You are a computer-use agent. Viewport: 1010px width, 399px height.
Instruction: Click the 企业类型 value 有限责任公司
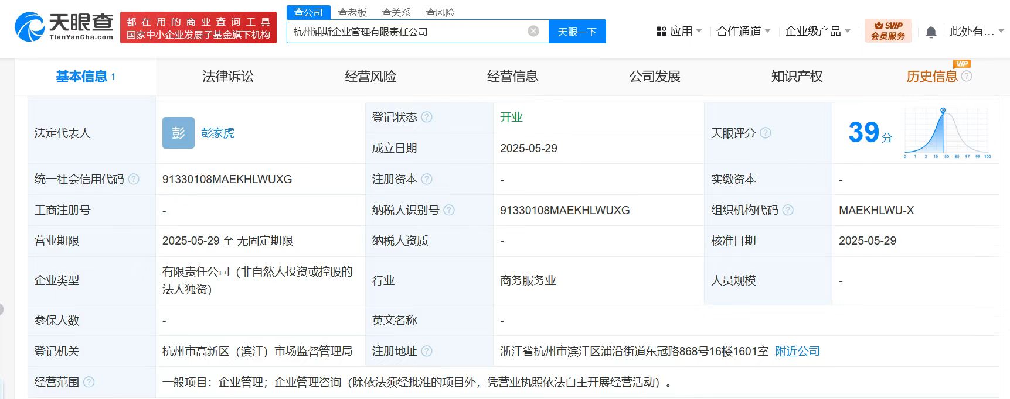coord(257,280)
